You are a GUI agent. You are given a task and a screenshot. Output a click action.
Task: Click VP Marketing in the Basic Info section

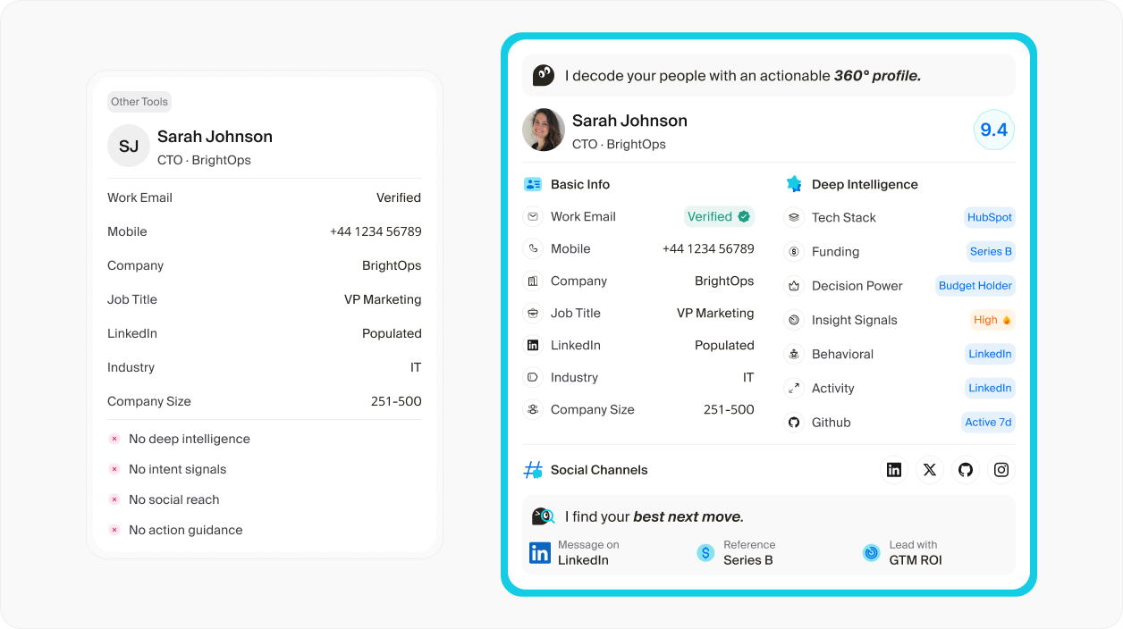pos(715,313)
